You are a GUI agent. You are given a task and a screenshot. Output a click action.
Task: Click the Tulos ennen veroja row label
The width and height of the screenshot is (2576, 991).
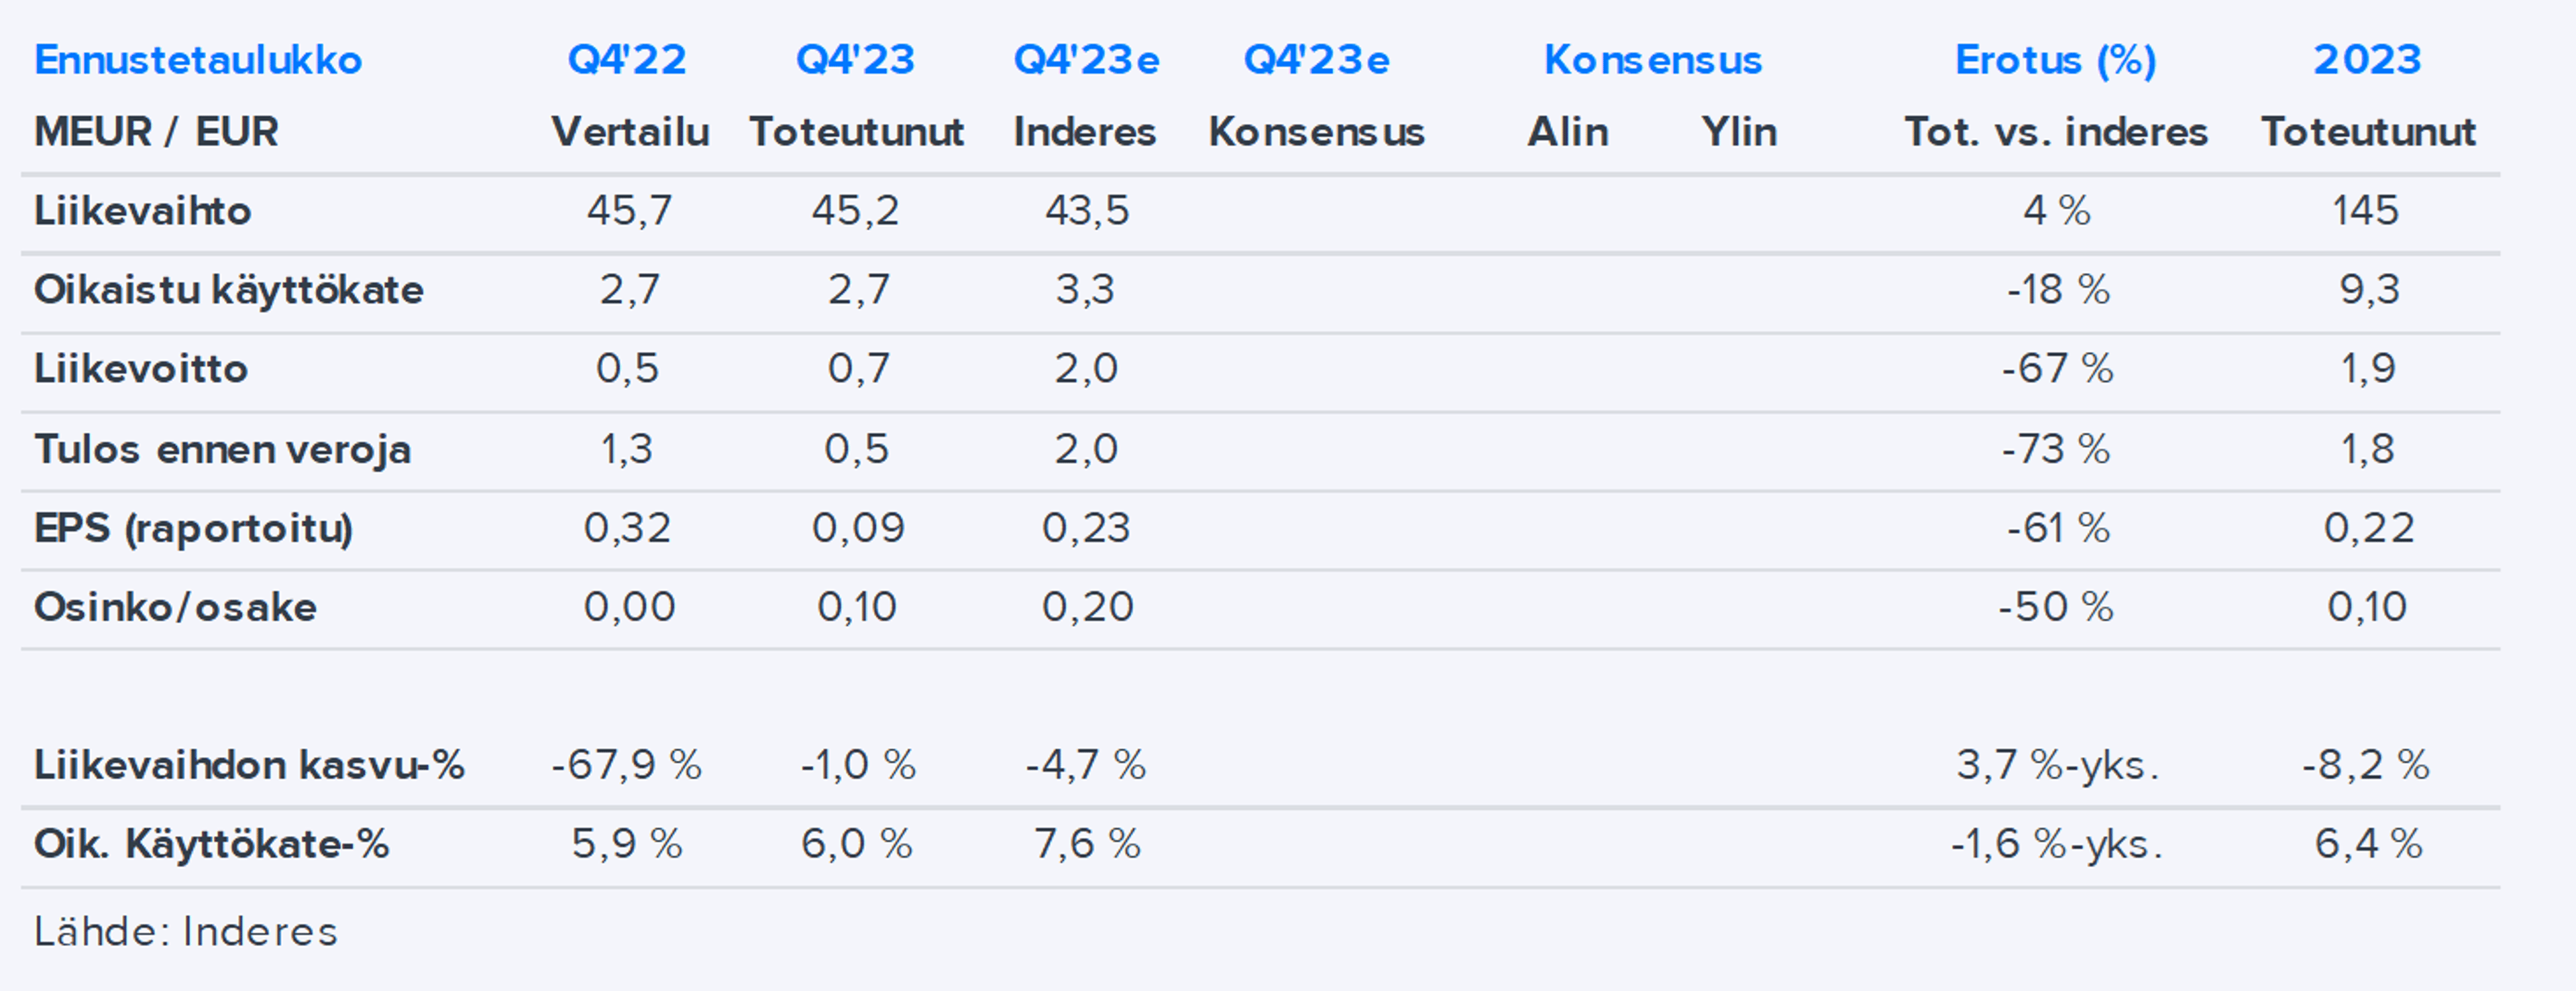coord(222,449)
